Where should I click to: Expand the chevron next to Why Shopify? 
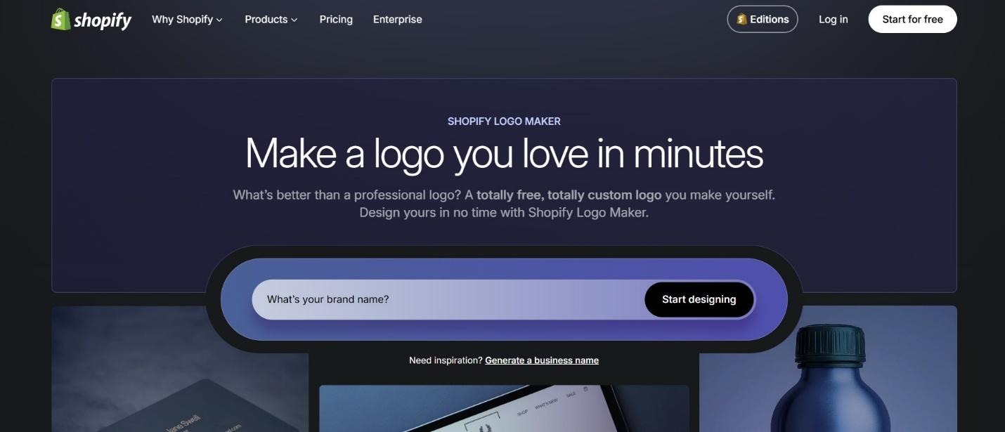point(219,20)
